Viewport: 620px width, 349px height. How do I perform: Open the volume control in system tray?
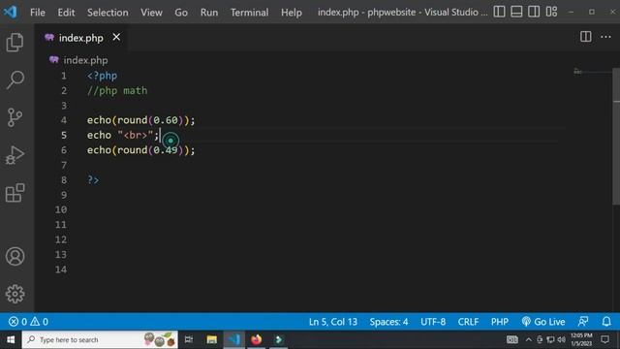pos(562,340)
